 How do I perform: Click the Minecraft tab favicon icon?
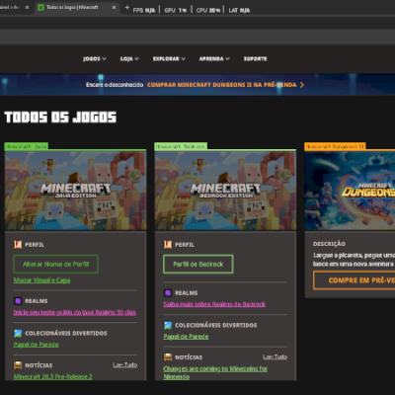[x=40, y=7]
